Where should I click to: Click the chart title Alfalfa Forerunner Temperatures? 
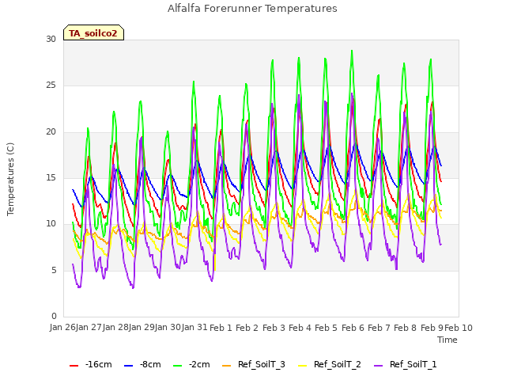pyautogui.click(x=252, y=9)
